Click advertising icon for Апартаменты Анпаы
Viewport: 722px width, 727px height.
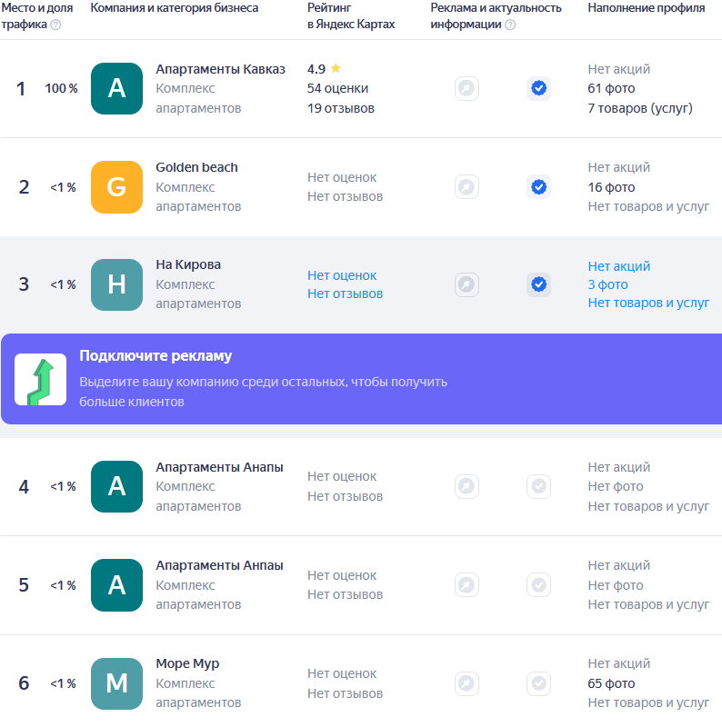tap(466, 584)
